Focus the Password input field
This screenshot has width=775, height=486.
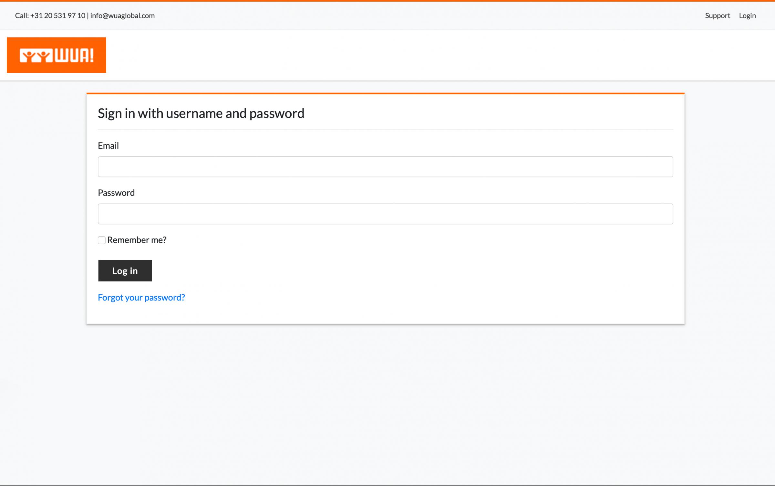385,214
